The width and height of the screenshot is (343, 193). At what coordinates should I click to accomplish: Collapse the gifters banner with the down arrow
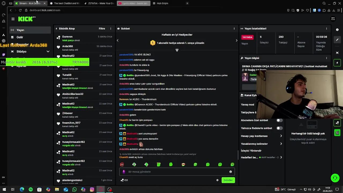tap(177, 50)
